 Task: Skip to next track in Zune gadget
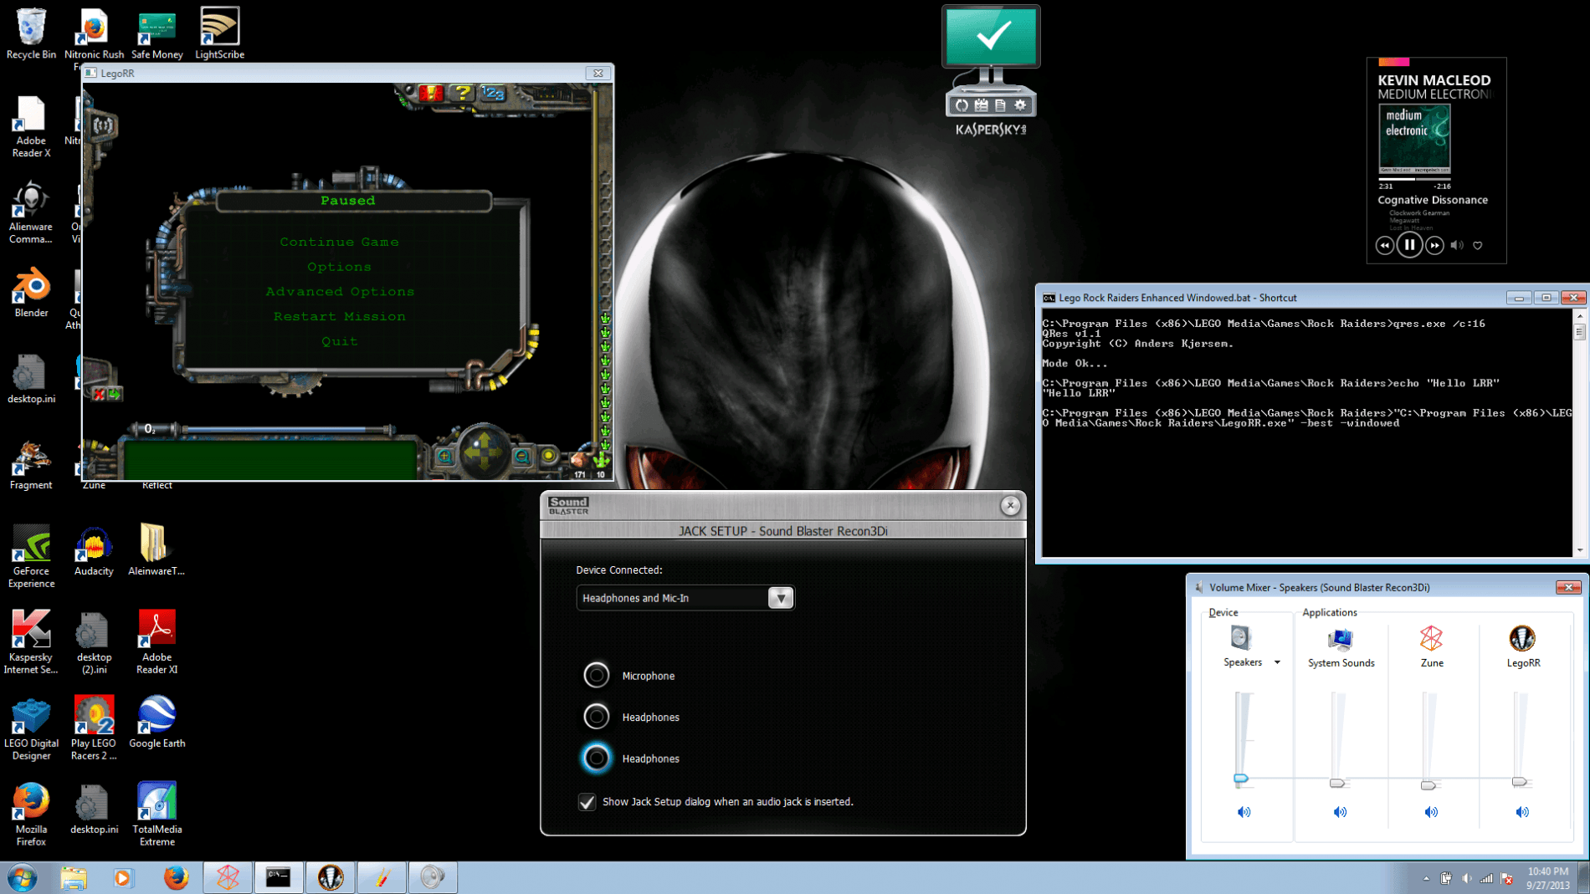point(1434,246)
